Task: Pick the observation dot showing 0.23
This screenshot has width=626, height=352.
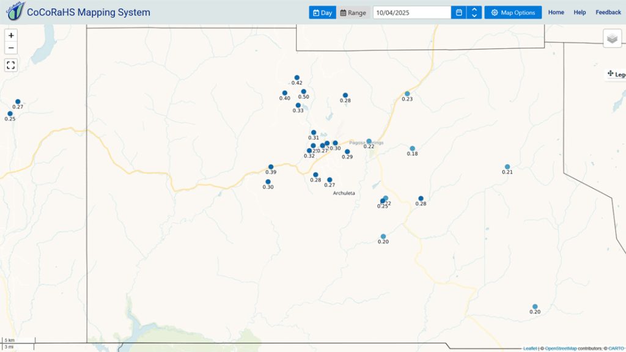Action: click(x=407, y=94)
